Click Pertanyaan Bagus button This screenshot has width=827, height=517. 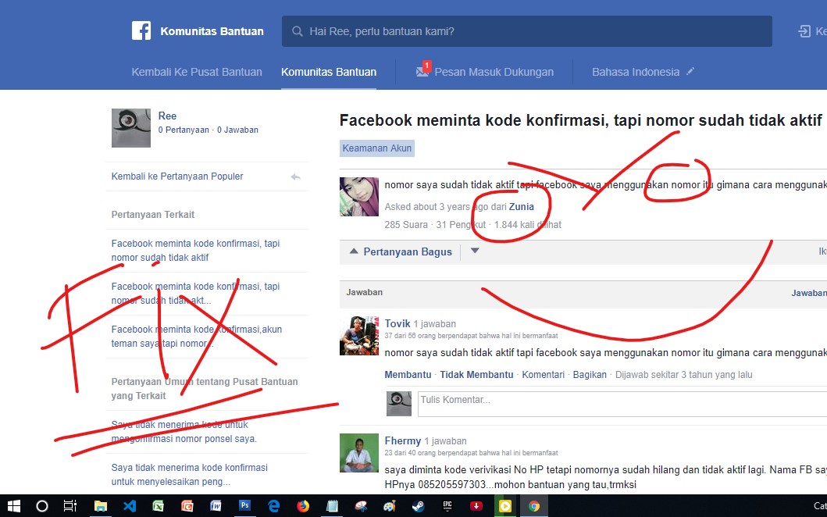[x=407, y=252]
